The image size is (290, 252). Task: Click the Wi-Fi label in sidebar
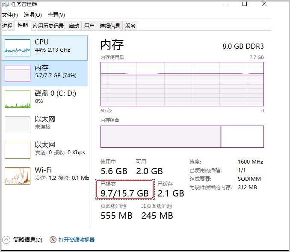(43, 170)
